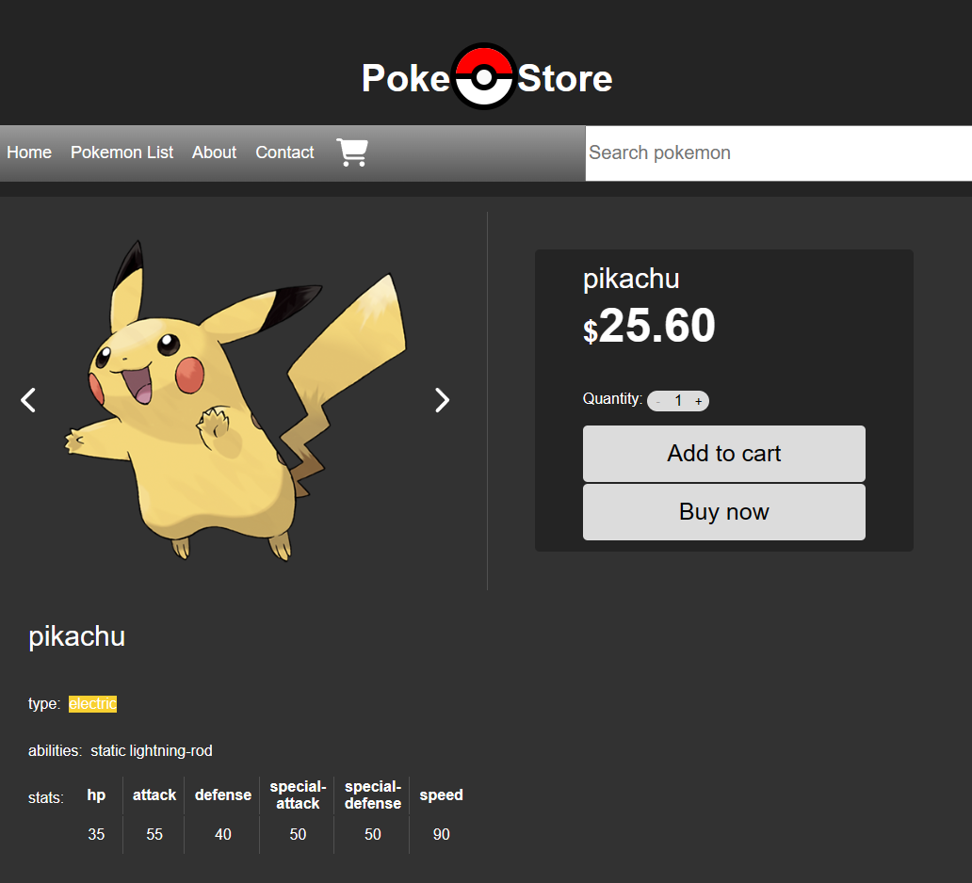Click the quantity value field
Screen dimensions: 972x883
[679, 401]
